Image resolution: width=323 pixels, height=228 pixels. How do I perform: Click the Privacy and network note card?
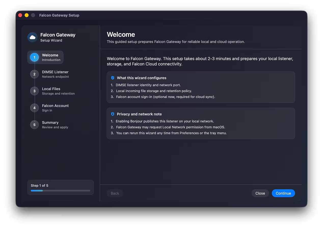pyautogui.click(x=201, y=123)
